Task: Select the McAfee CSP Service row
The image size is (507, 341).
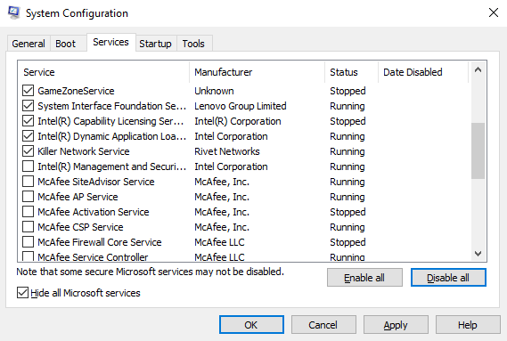Action: pyautogui.click(x=245, y=227)
